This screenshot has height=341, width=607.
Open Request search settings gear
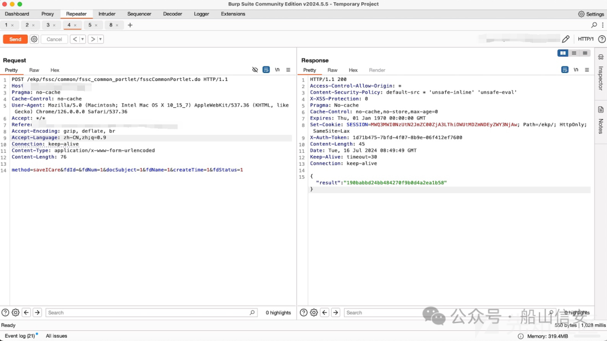coord(16,312)
